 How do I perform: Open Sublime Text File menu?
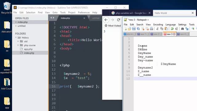(15, 12)
